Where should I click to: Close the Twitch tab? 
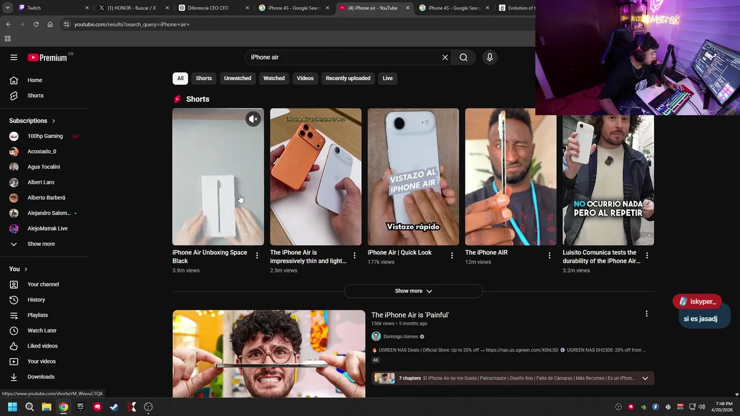point(87,8)
